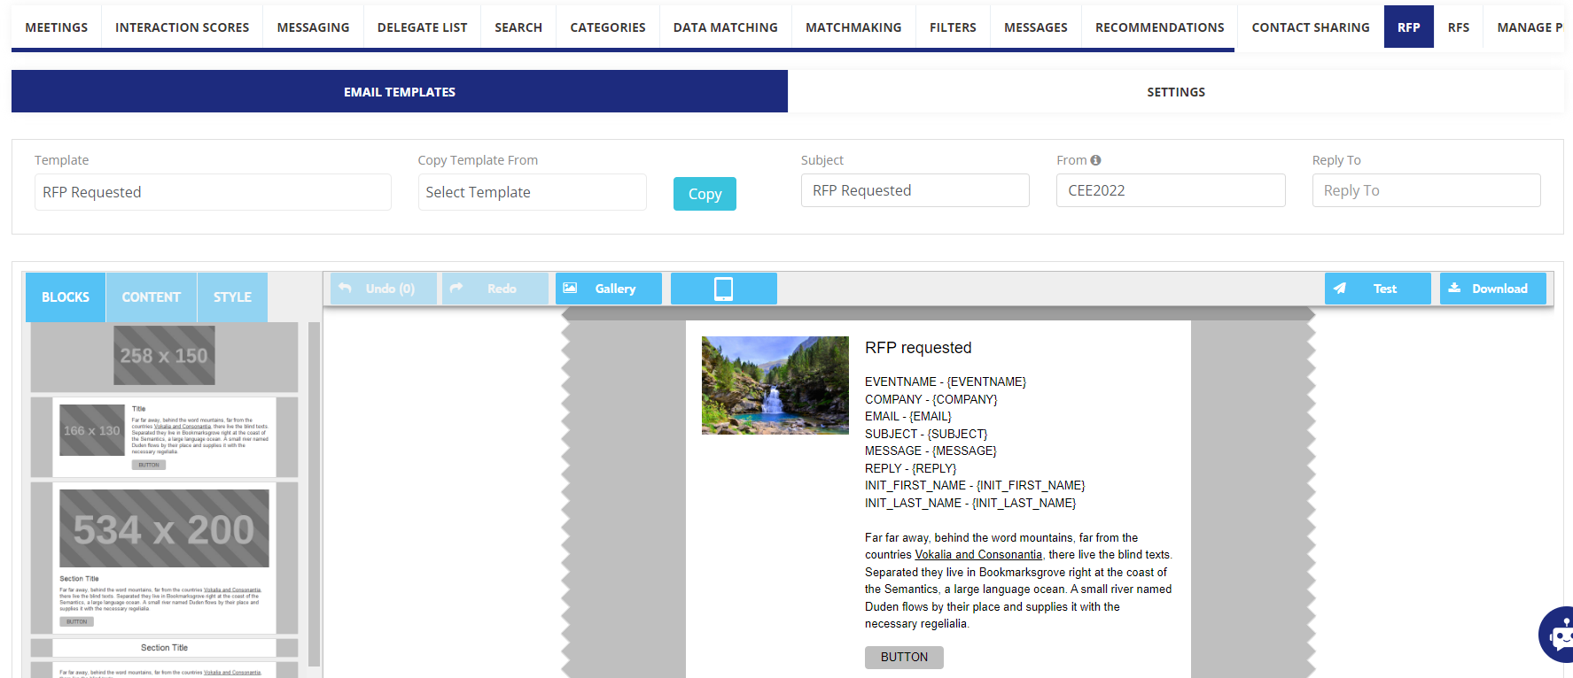Open the chatbot assistant icon
Image resolution: width=1573 pixels, height=678 pixels.
1558,634
